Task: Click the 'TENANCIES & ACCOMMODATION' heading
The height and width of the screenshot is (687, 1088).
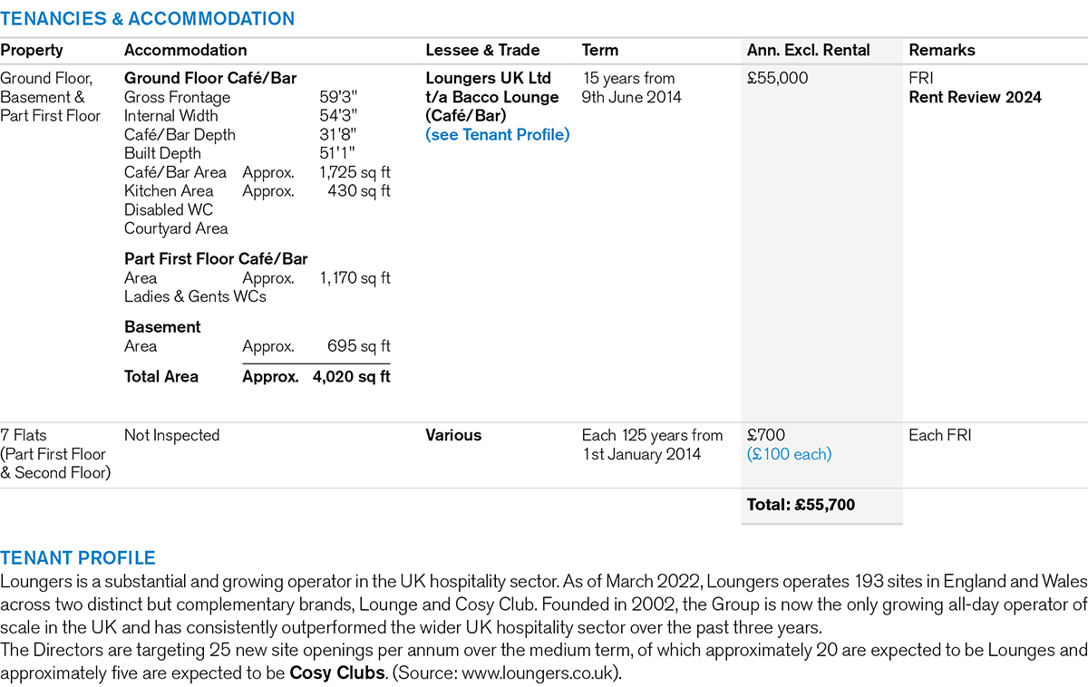Action: [148, 19]
